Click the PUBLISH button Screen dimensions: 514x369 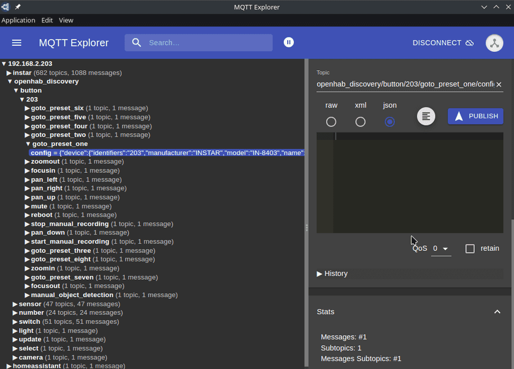click(475, 116)
